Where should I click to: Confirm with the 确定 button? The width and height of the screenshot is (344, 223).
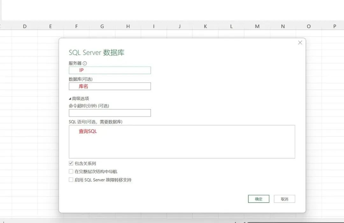259,199
